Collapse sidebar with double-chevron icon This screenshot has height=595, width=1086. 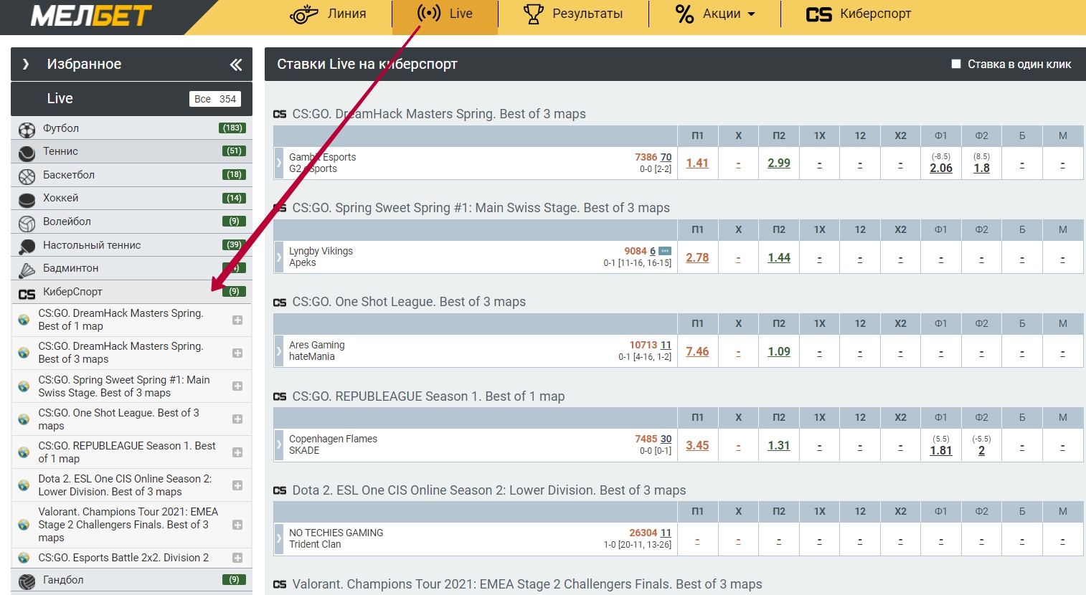236,65
